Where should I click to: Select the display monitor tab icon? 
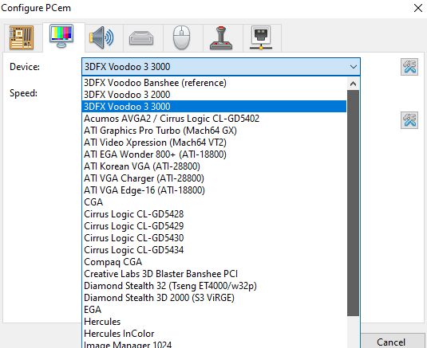click(61, 36)
